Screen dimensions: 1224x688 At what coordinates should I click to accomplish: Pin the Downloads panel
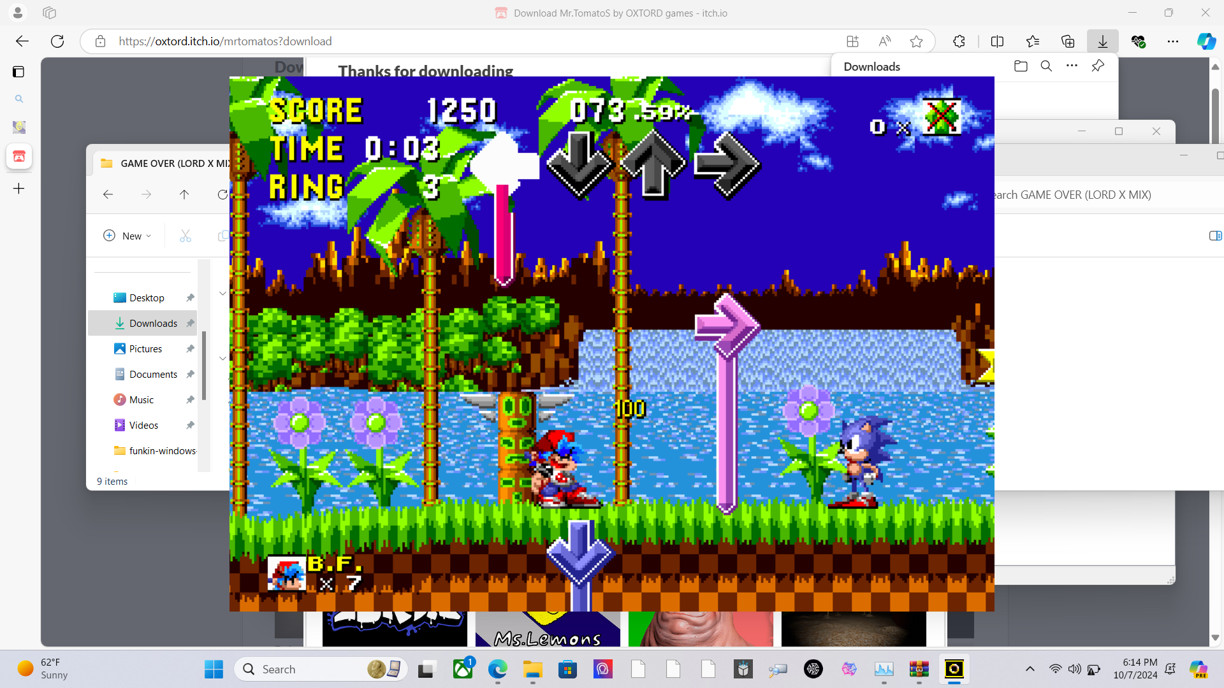1098,66
